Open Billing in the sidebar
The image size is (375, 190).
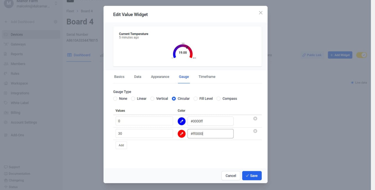click(15, 113)
